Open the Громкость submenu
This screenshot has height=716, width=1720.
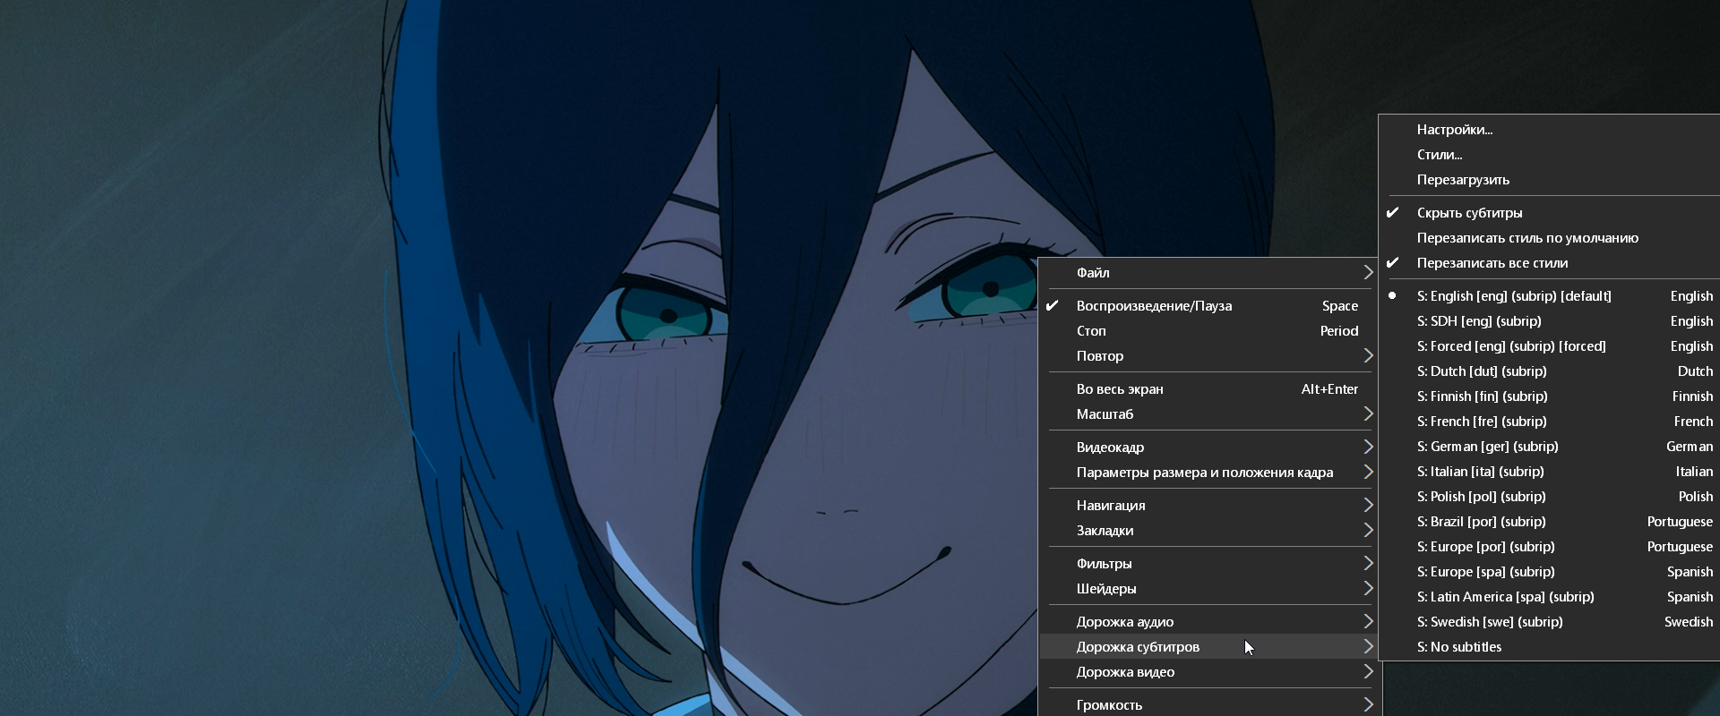coord(1209,705)
